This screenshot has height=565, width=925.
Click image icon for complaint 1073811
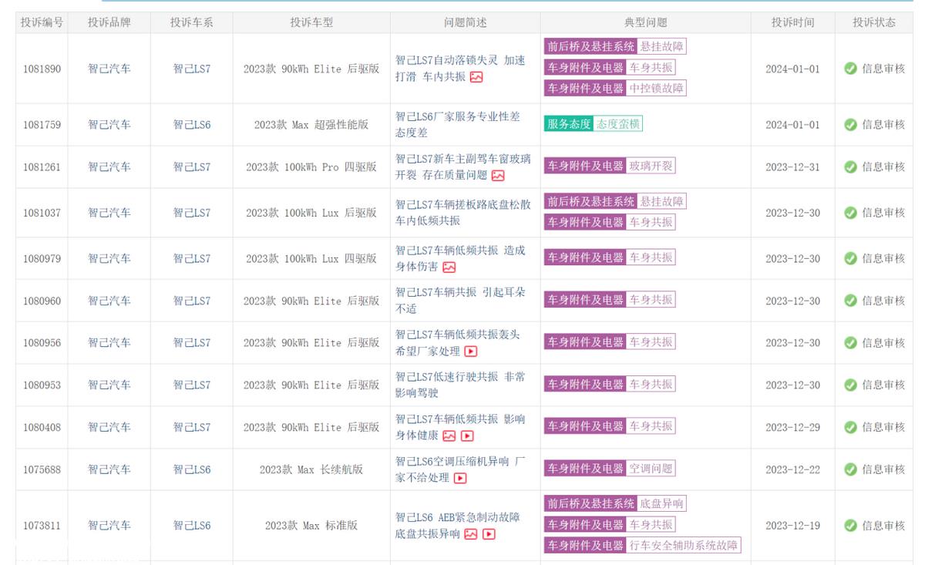(x=470, y=534)
